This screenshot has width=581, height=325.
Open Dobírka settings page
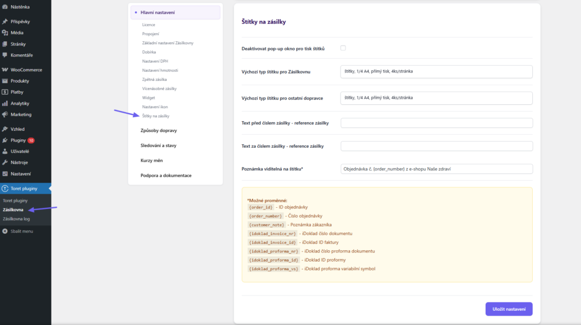click(x=149, y=52)
